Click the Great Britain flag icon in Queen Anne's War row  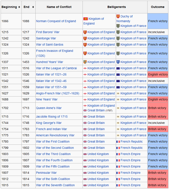(x=85, y=110)
